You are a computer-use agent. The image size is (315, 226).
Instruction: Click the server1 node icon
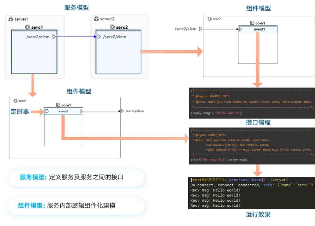click(11, 19)
